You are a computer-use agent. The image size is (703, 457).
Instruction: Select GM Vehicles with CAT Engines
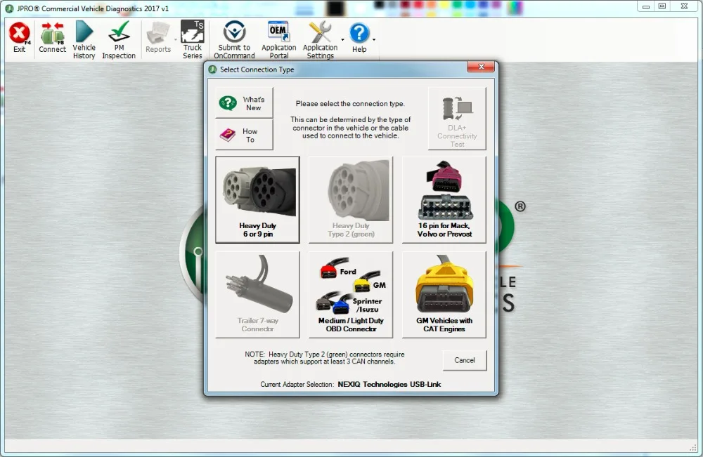[444, 295]
